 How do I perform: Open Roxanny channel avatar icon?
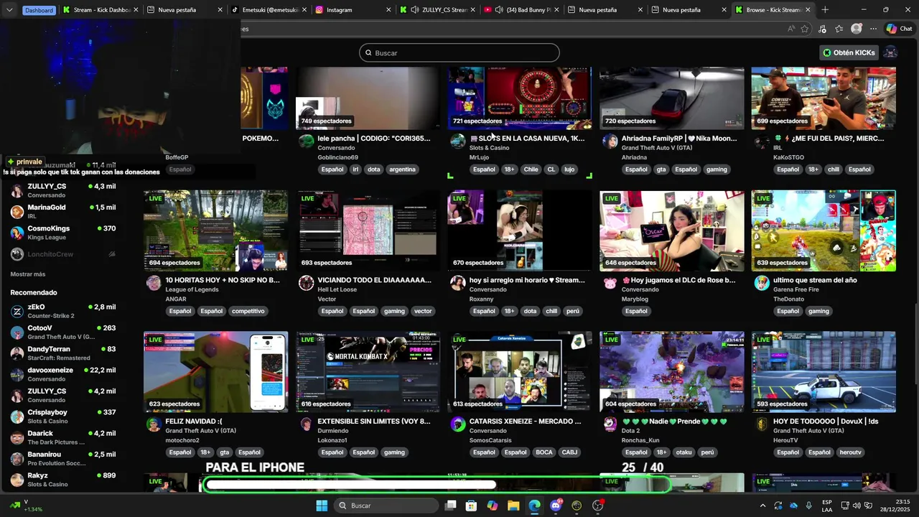click(458, 283)
